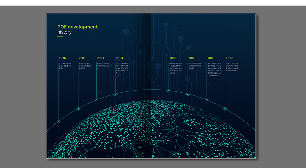Click the arc node linked to 2001
Image resolution: width=306 pixels, height=168 pixels.
click(78, 109)
